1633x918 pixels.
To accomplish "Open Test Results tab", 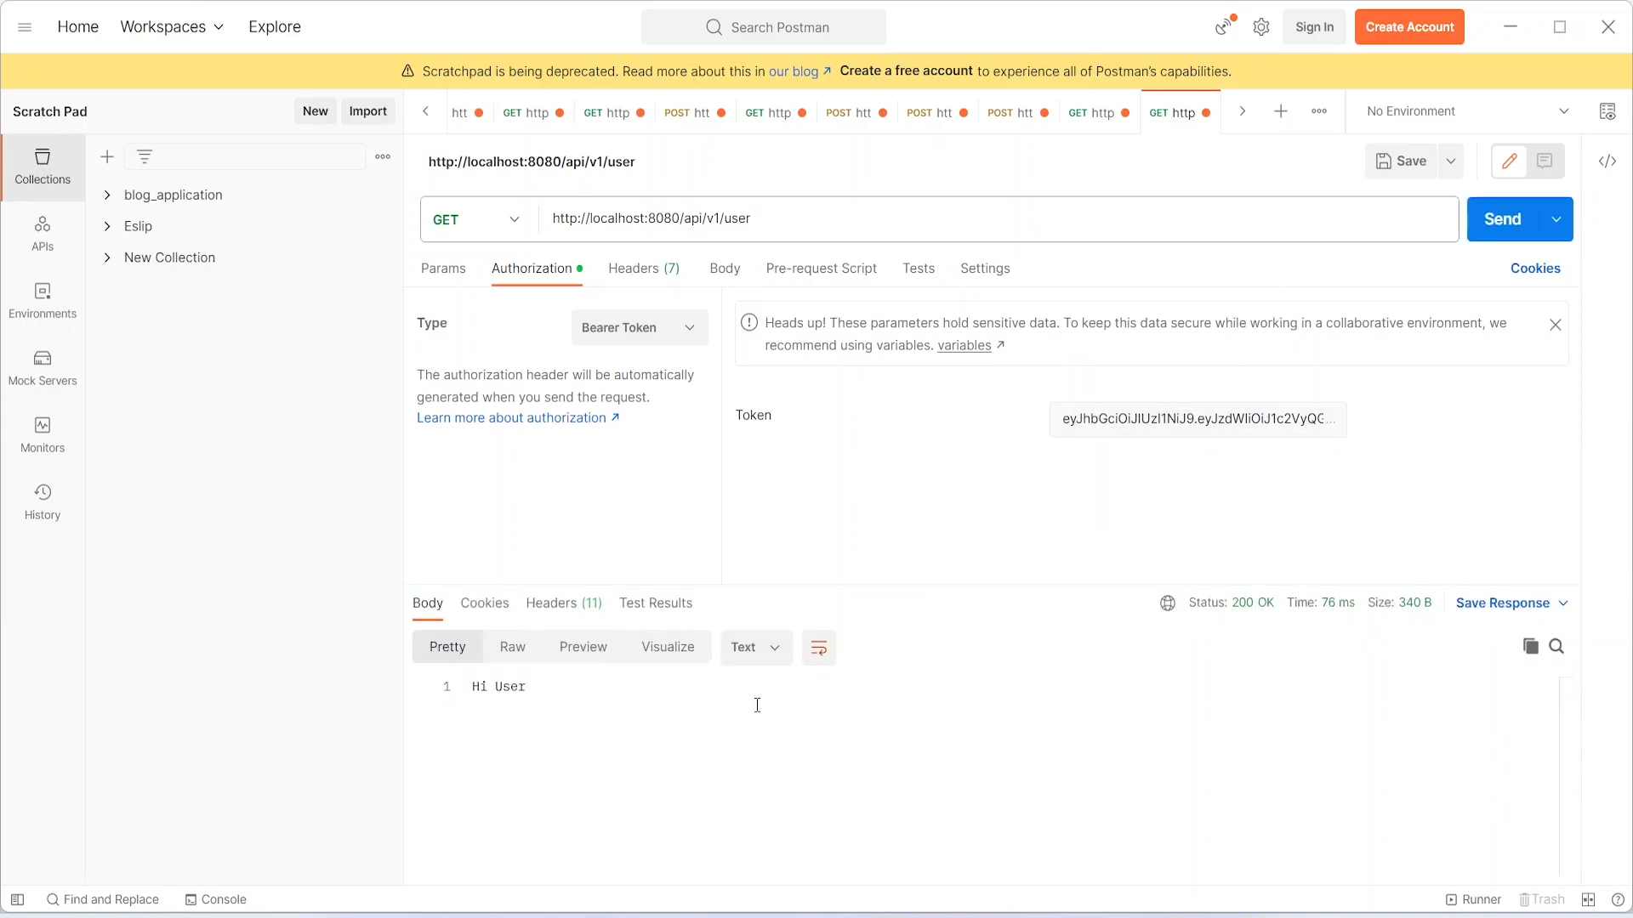I will (x=656, y=603).
